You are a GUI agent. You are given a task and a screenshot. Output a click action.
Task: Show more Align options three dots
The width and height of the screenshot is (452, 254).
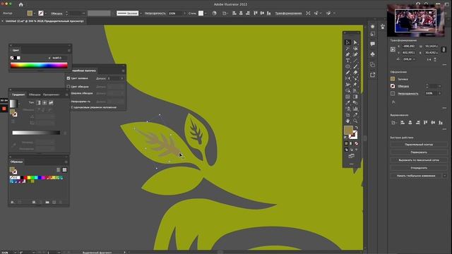(x=444, y=129)
